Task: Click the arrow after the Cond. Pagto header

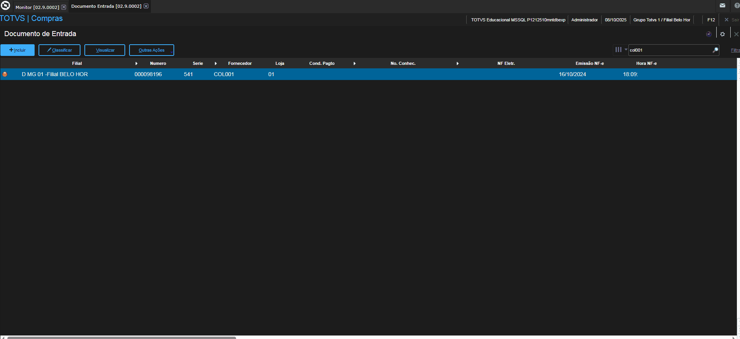Action: pyautogui.click(x=355, y=63)
